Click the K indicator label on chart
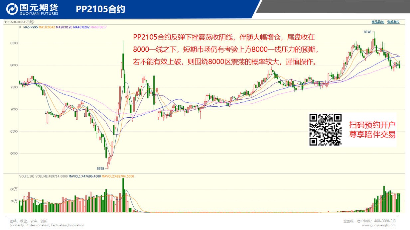This screenshot has width=410, height=230. tap(20, 27)
